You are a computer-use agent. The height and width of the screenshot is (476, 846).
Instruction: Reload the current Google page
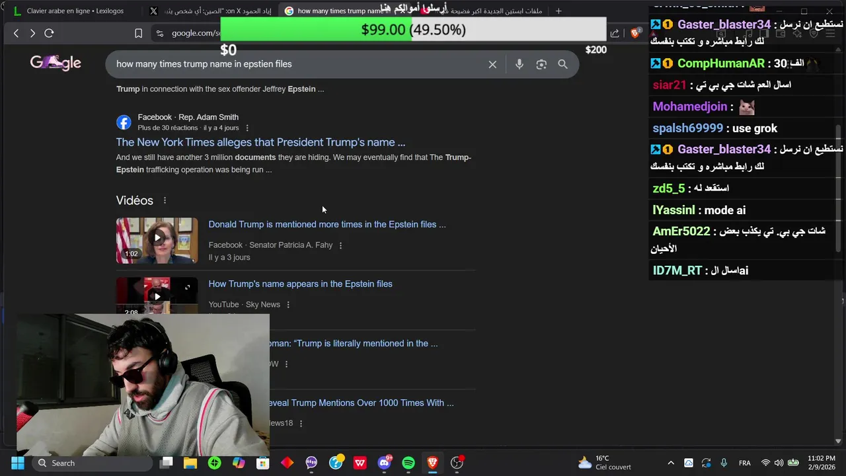coord(49,33)
